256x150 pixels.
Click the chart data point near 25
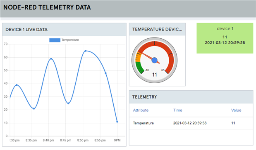(68, 103)
